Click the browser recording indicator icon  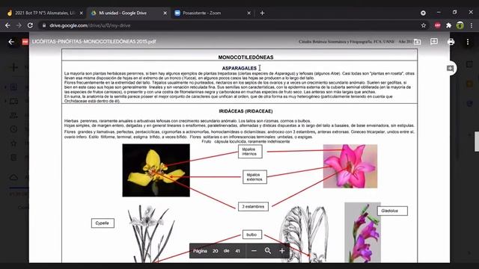tap(423, 13)
